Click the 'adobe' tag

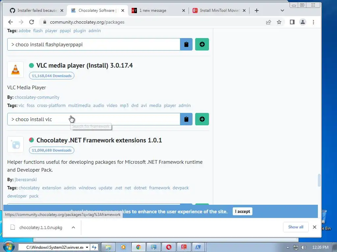click(24, 31)
